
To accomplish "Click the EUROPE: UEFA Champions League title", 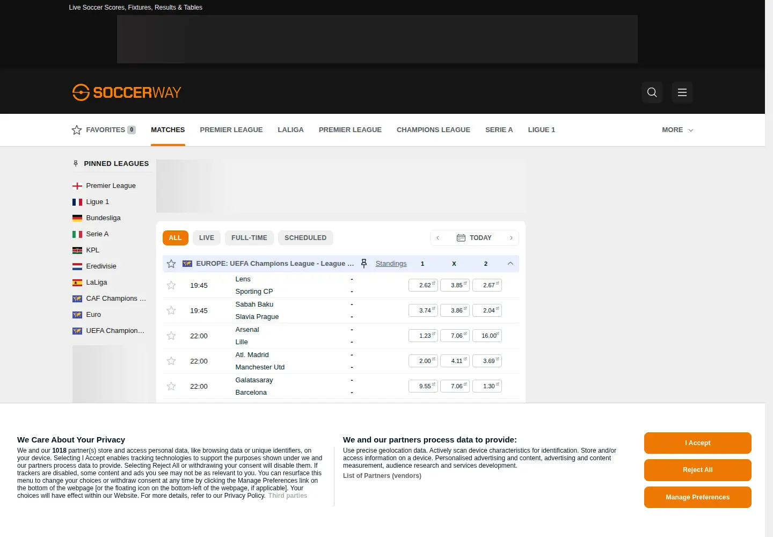I will (x=275, y=264).
